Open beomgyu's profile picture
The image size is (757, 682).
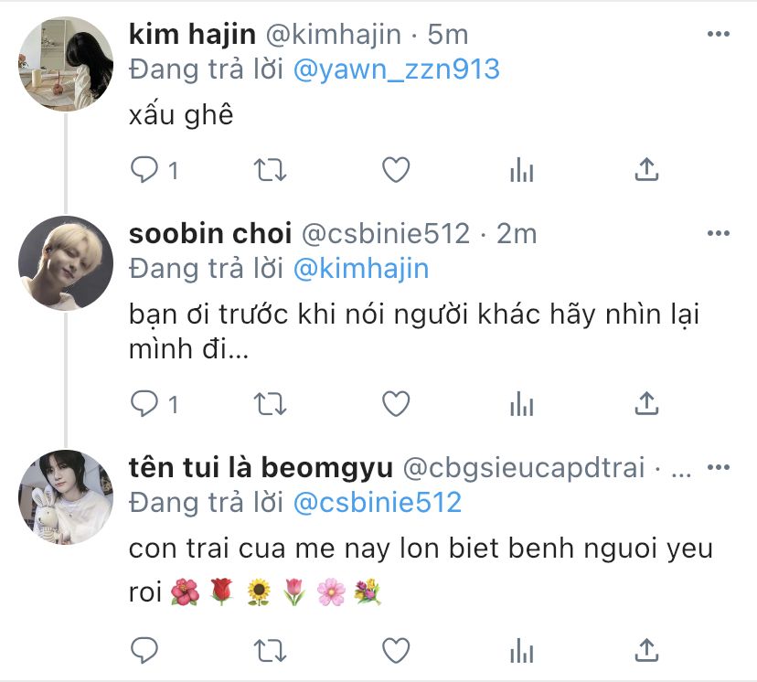(x=66, y=497)
